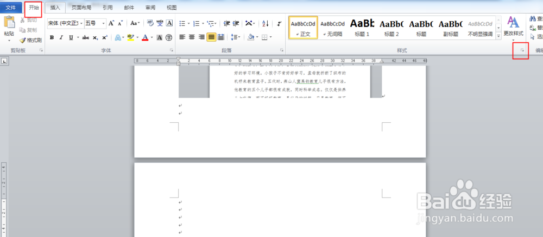Toggle bold formatting
543x237 pixels.
pos(52,37)
